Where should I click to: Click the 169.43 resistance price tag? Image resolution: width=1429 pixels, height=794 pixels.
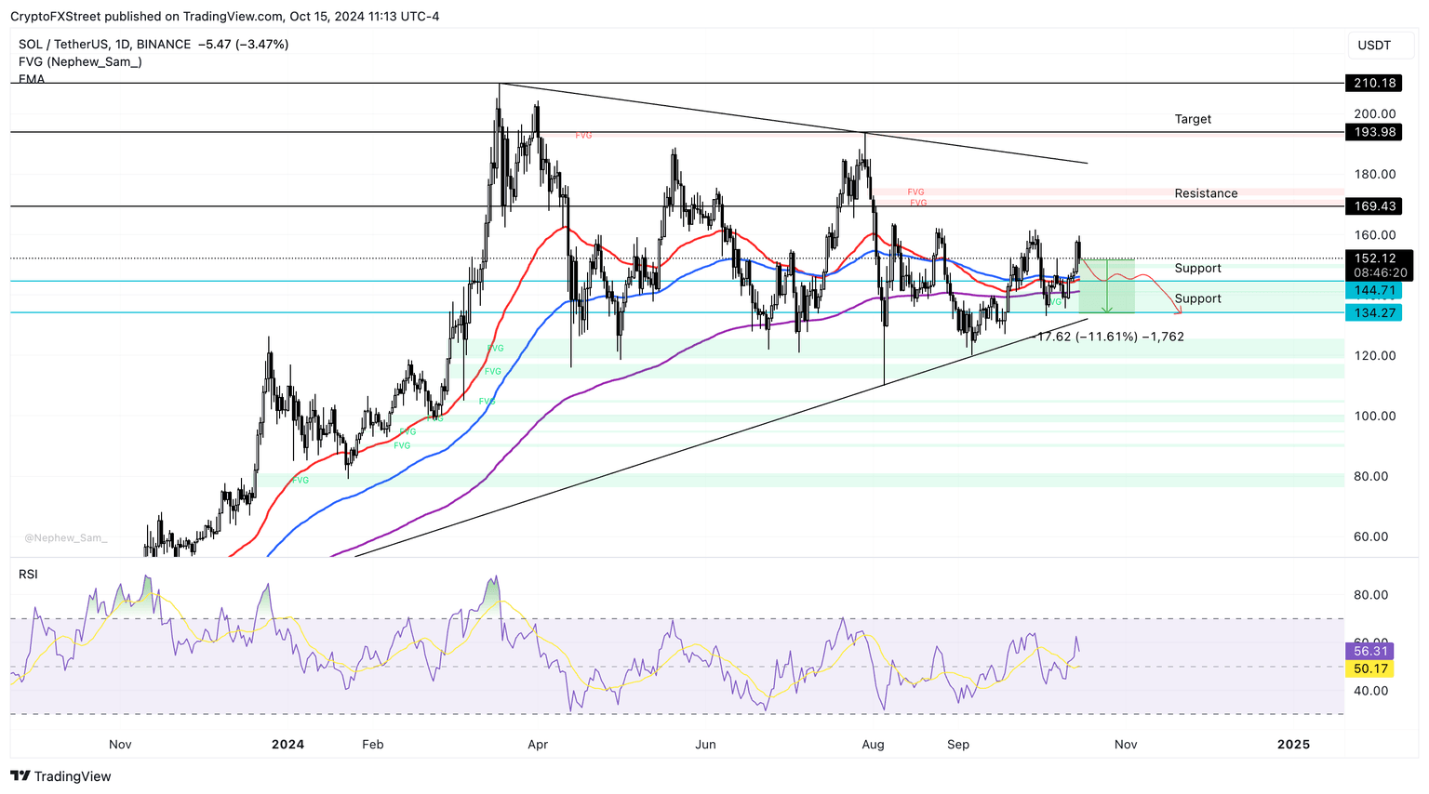click(x=1374, y=206)
